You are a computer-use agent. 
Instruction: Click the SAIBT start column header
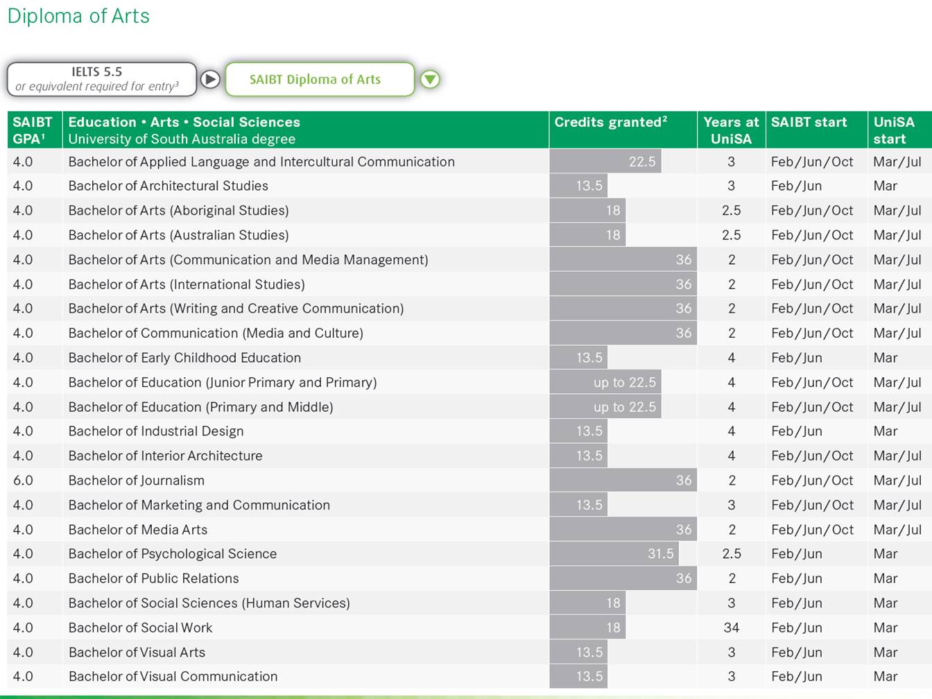point(816,130)
